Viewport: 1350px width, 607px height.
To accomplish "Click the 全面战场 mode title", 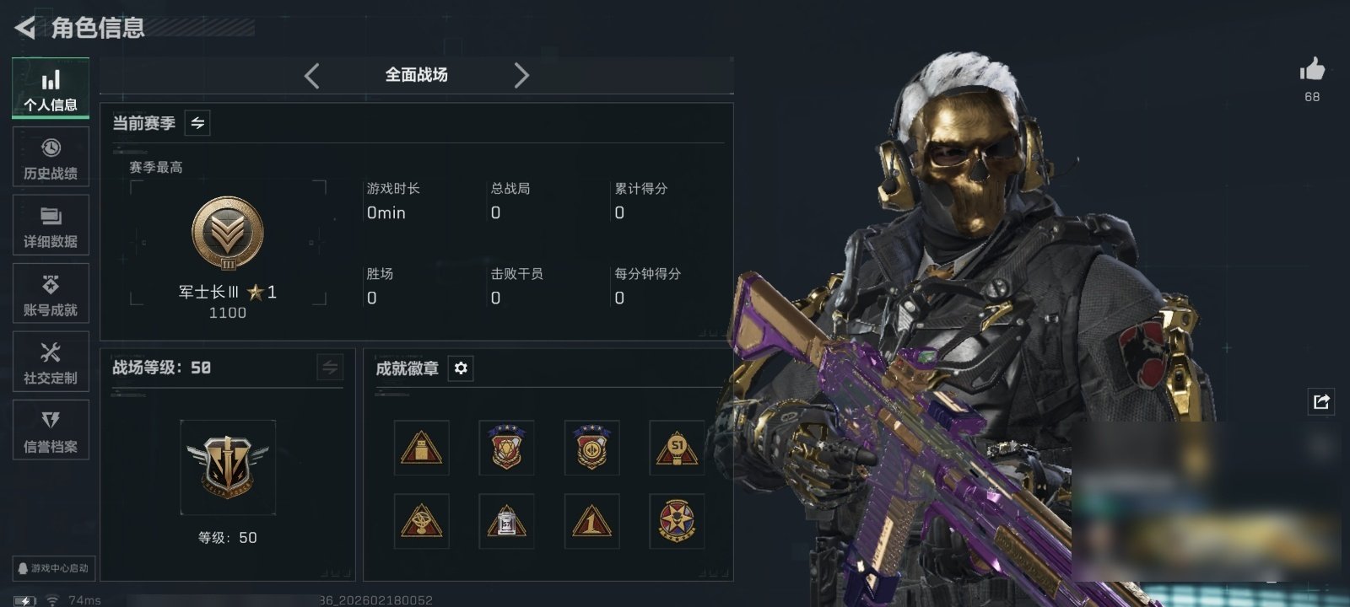I will pos(417,75).
